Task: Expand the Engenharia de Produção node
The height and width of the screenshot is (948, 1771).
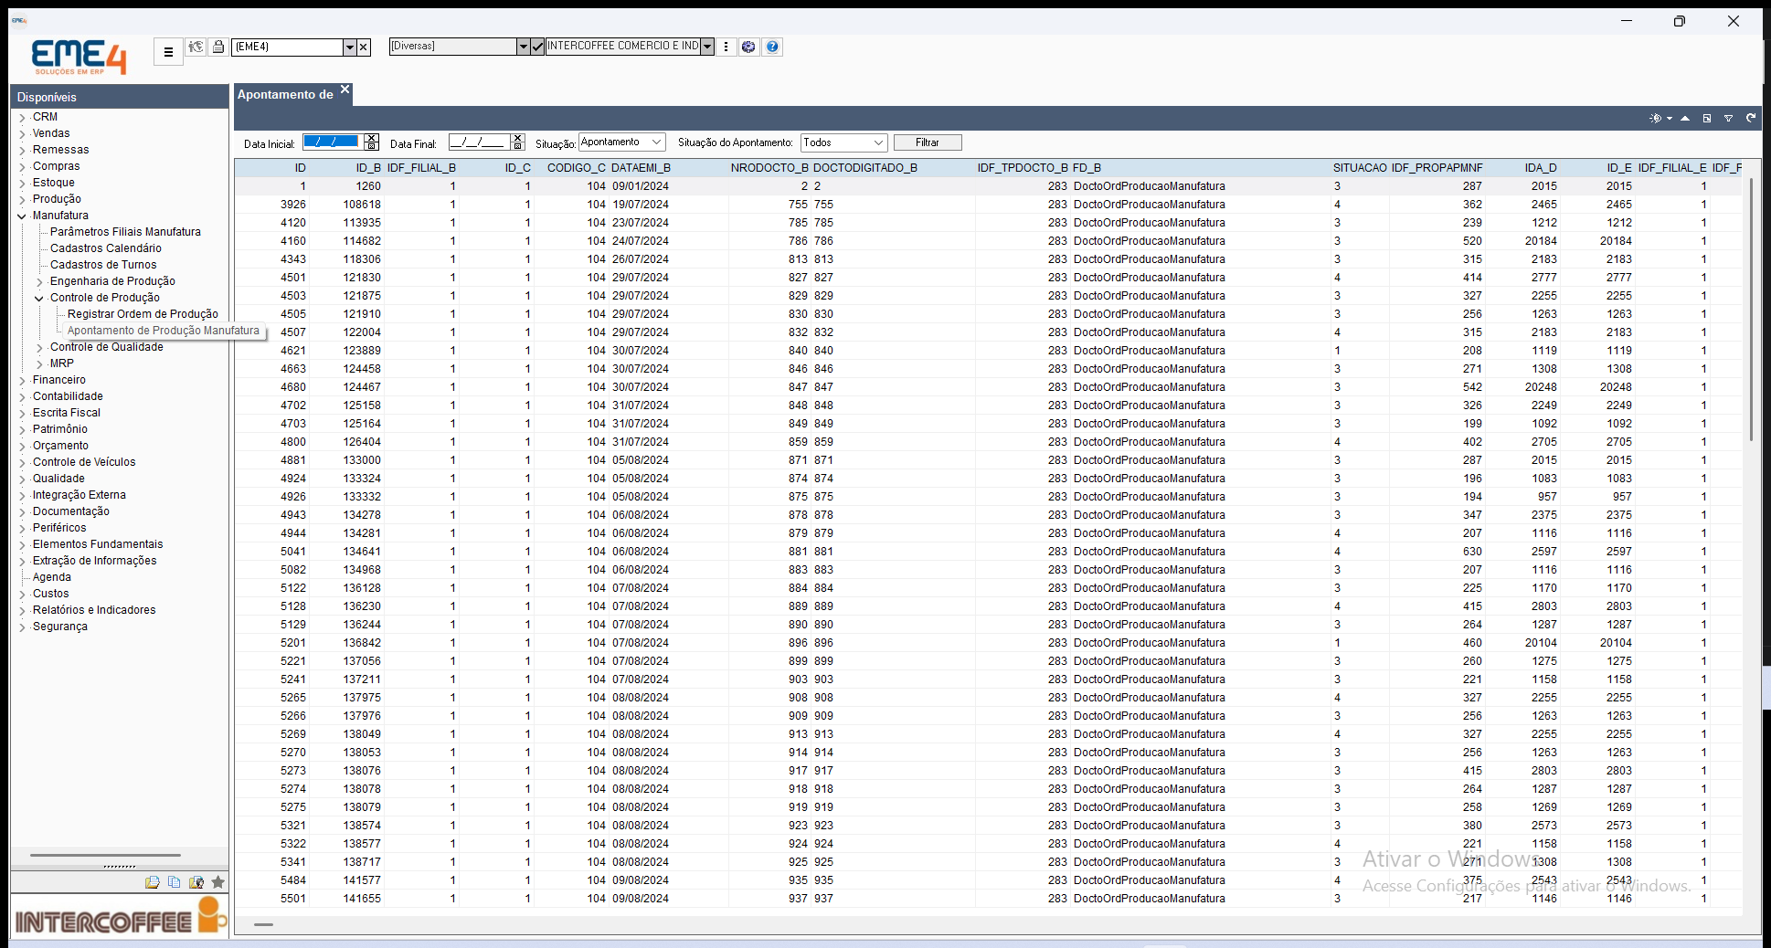Action: click(x=39, y=282)
